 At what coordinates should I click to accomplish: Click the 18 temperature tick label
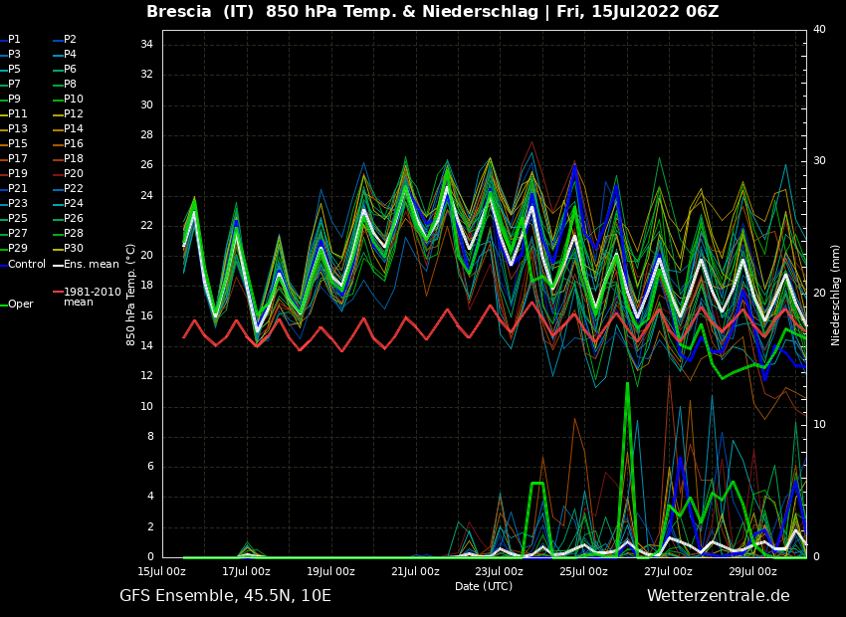click(x=146, y=286)
